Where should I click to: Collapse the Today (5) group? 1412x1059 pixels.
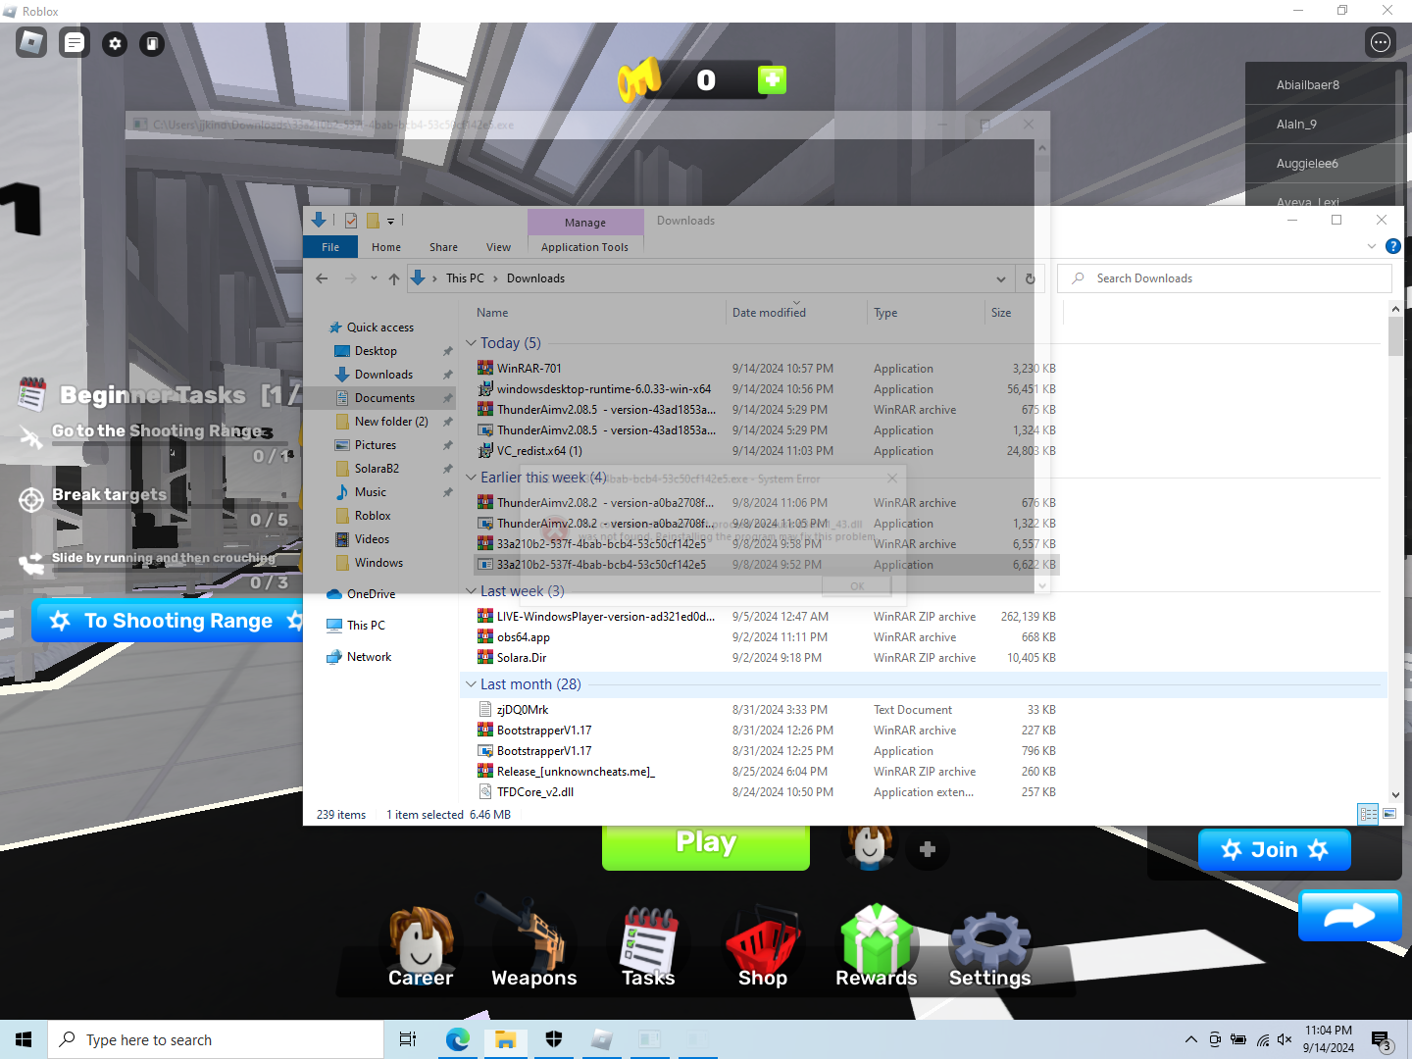471,343
